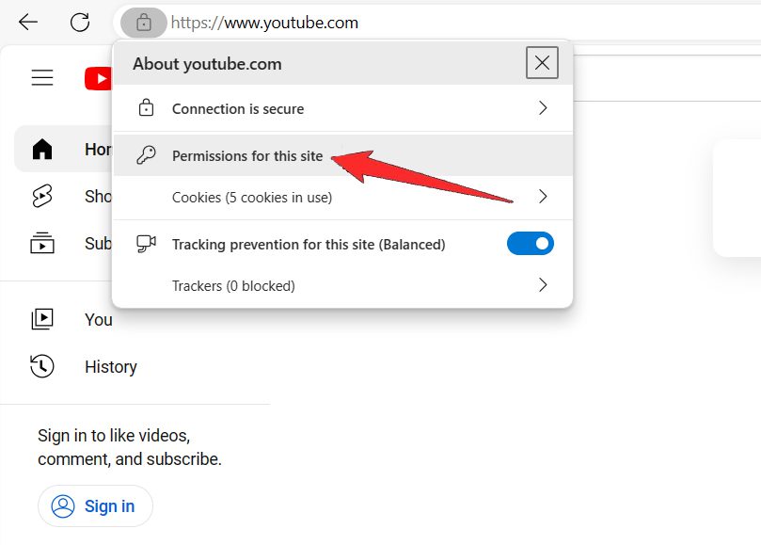
Task: Click the tracking prevention eye icon
Action: [144, 243]
